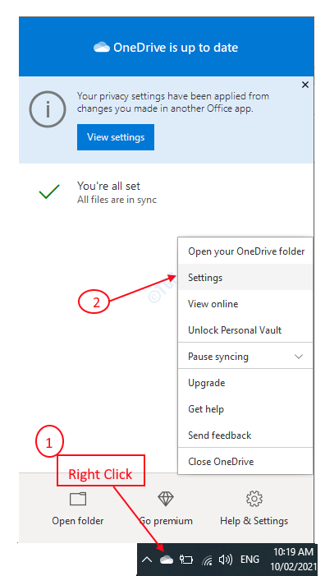Open the Wi-Fi network tray icon
The image size is (325, 576).
pos(208,560)
